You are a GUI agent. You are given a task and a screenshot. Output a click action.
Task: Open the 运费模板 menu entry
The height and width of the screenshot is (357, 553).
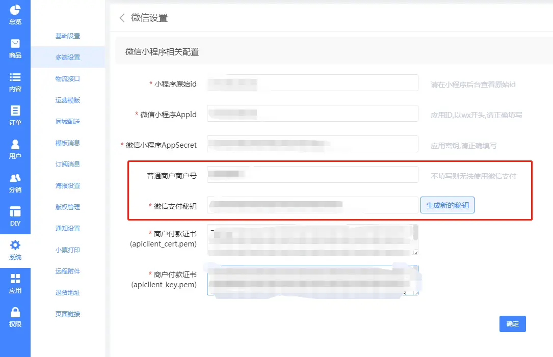coord(68,100)
